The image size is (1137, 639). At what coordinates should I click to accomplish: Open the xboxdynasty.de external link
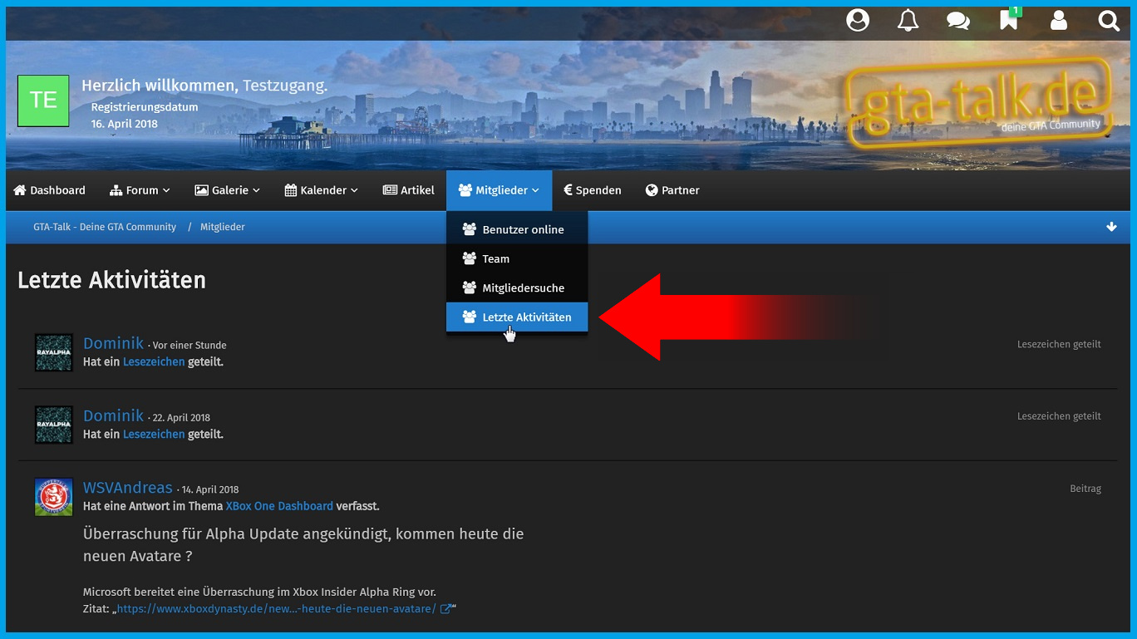pyautogui.click(x=277, y=609)
